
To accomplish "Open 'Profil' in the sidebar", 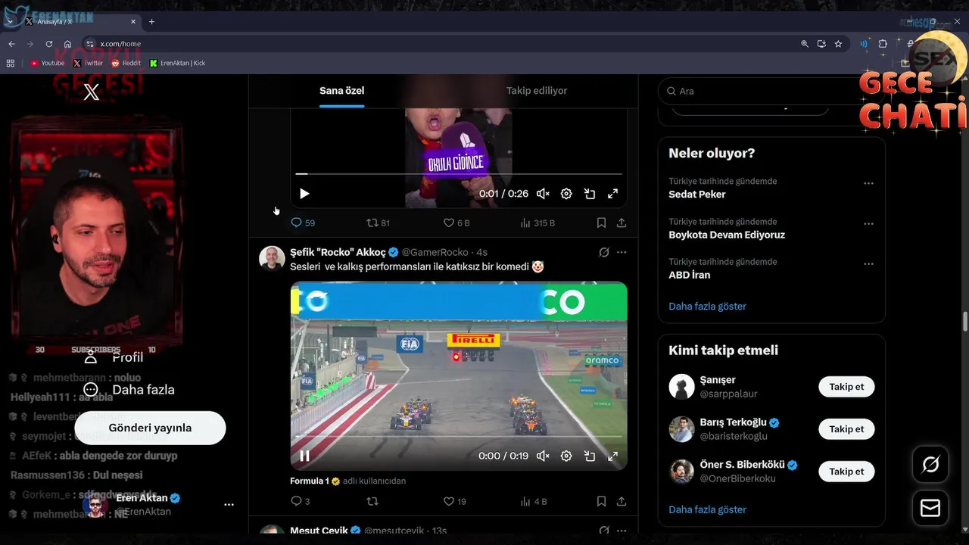I will click(x=113, y=357).
